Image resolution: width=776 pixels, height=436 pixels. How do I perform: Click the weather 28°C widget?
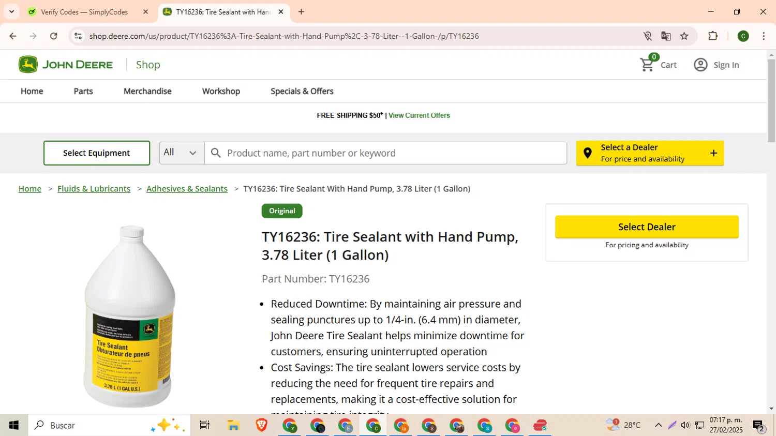point(623,425)
